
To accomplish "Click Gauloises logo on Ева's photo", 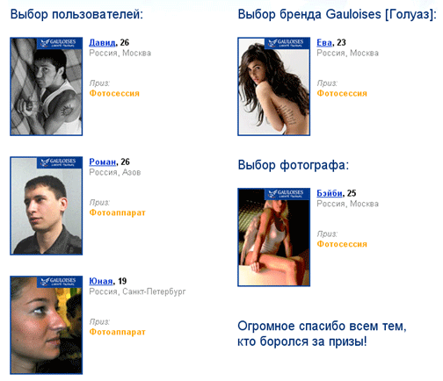I will tap(287, 43).
